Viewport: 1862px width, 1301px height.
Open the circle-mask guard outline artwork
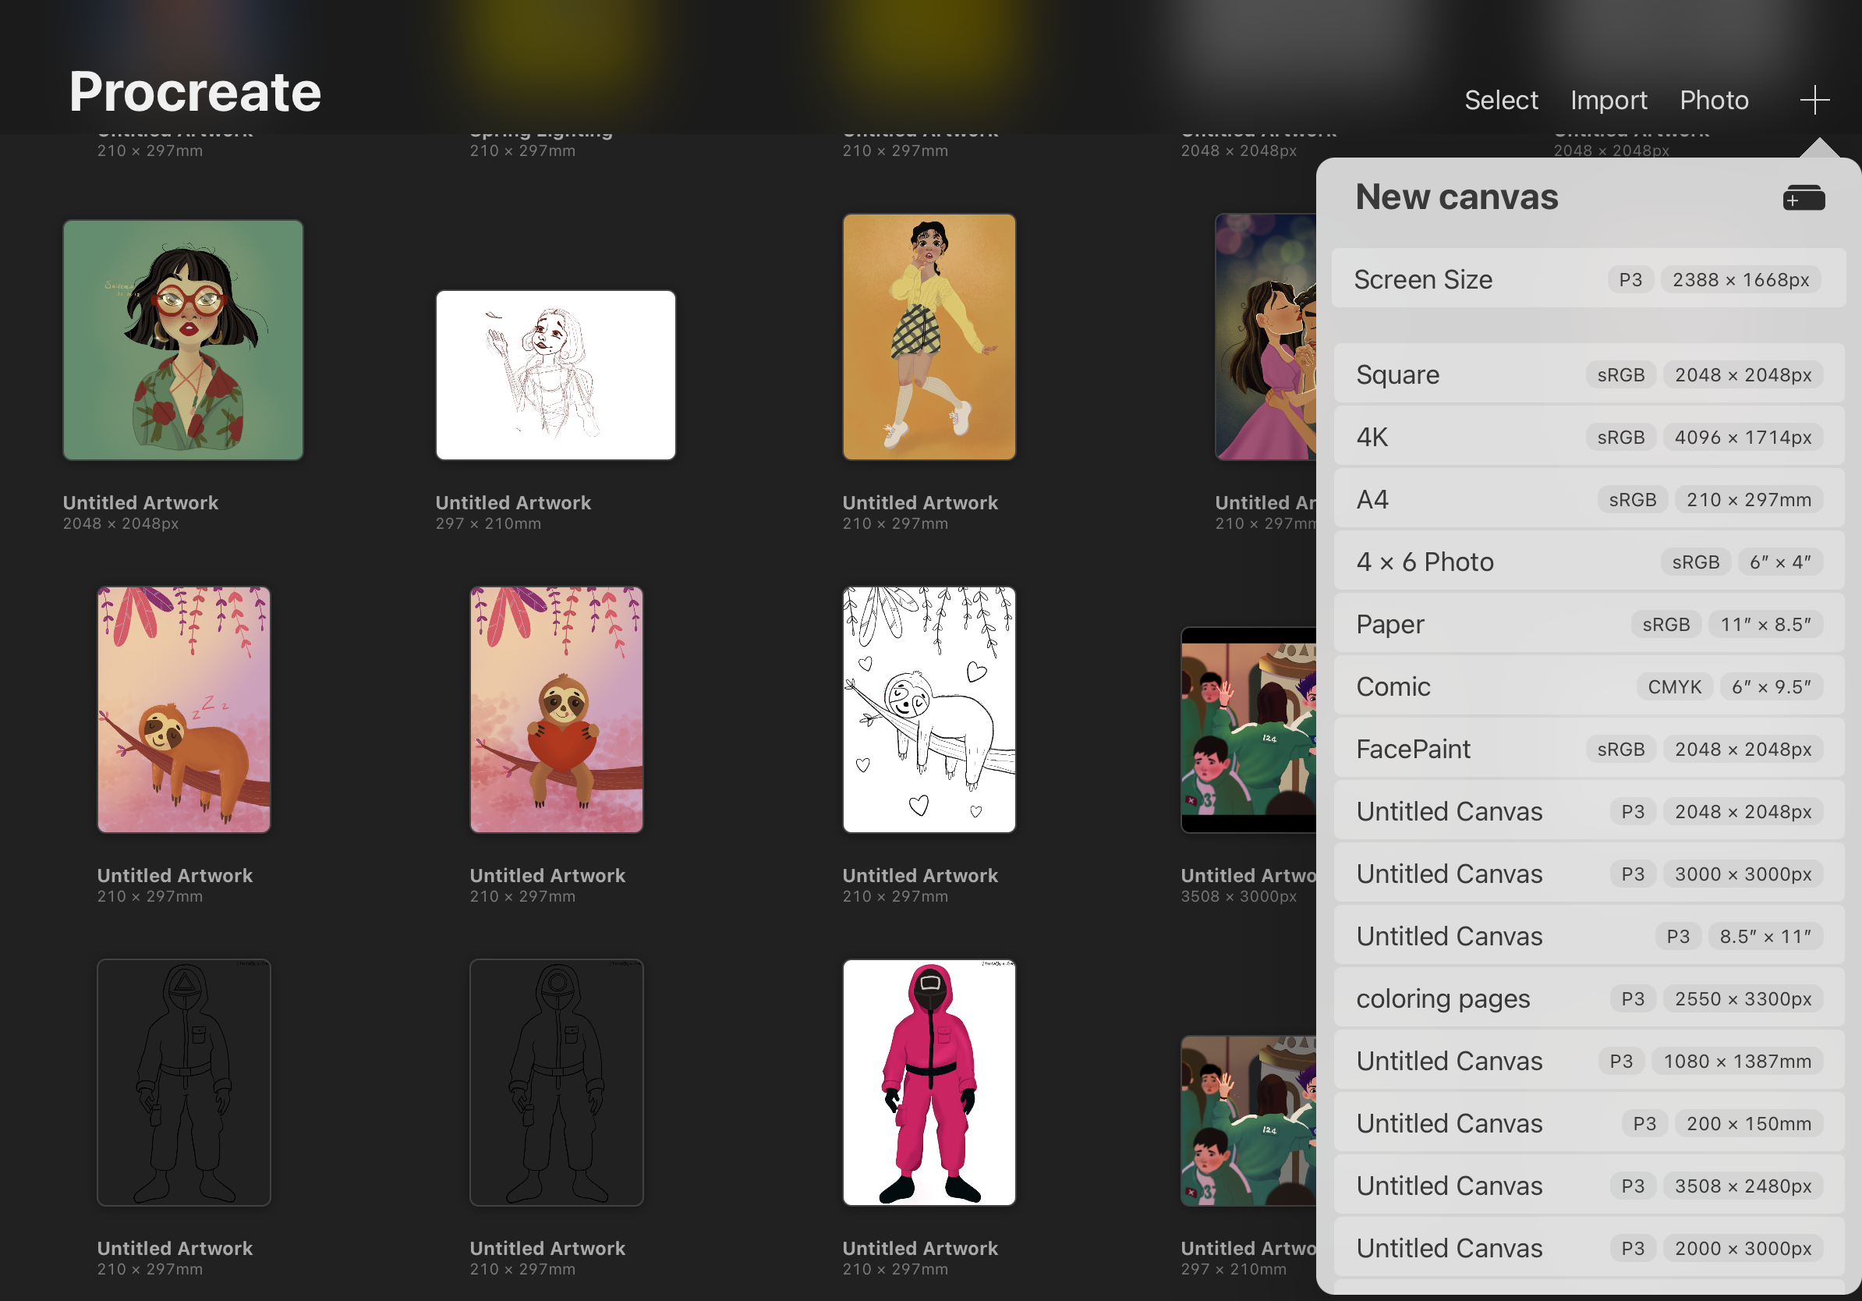click(556, 1083)
